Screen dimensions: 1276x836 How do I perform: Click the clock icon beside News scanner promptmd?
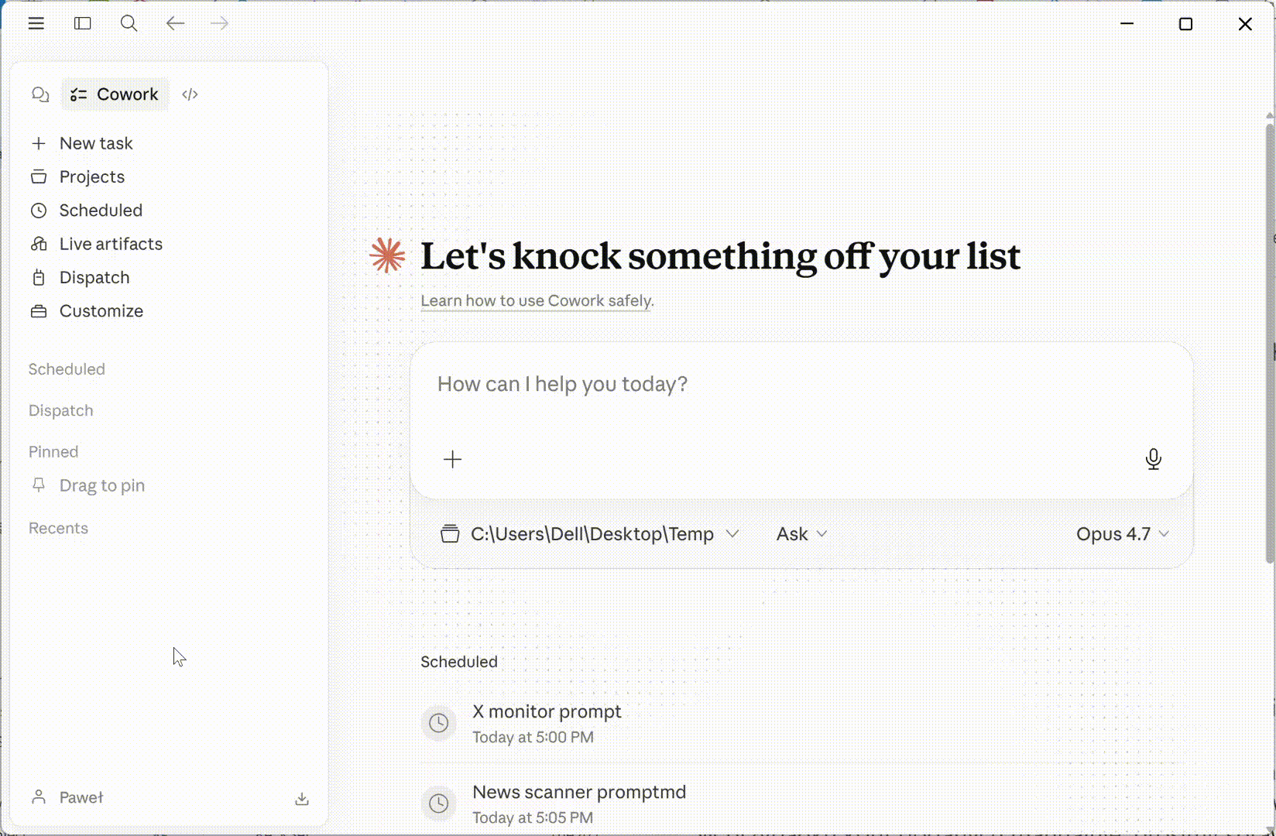438,803
